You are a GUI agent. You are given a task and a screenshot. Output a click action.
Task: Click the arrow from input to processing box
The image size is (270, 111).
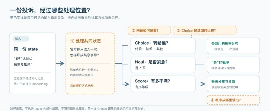click(x=60, y=63)
